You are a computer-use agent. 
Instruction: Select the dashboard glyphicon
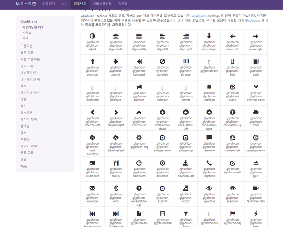(x=139, y=163)
